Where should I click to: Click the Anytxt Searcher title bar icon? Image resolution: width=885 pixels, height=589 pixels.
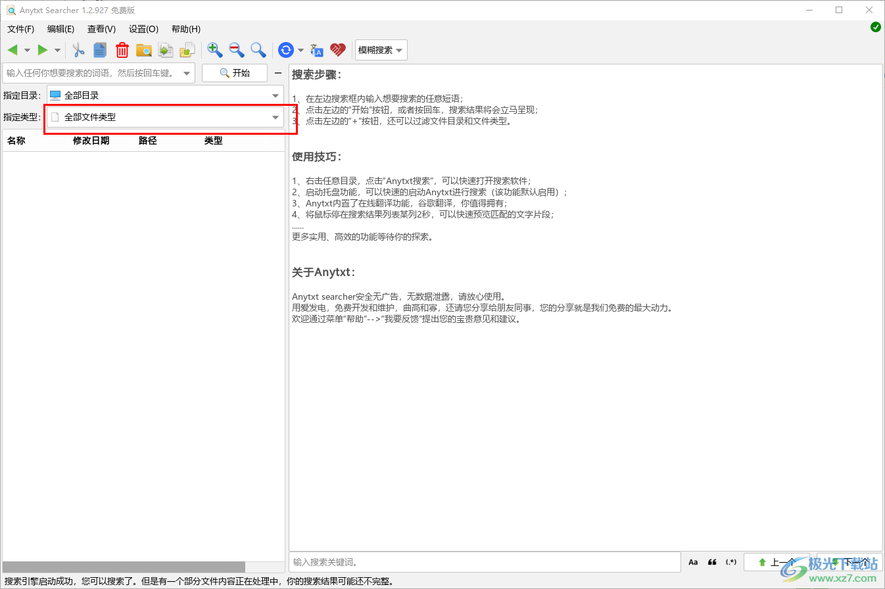coord(11,10)
